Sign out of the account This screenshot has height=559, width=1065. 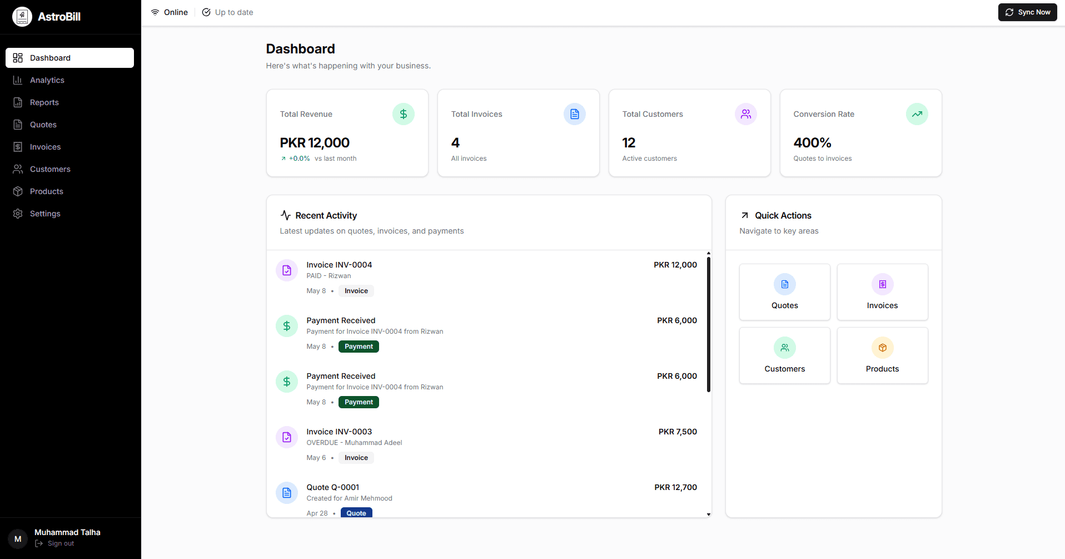pos(54,543)
